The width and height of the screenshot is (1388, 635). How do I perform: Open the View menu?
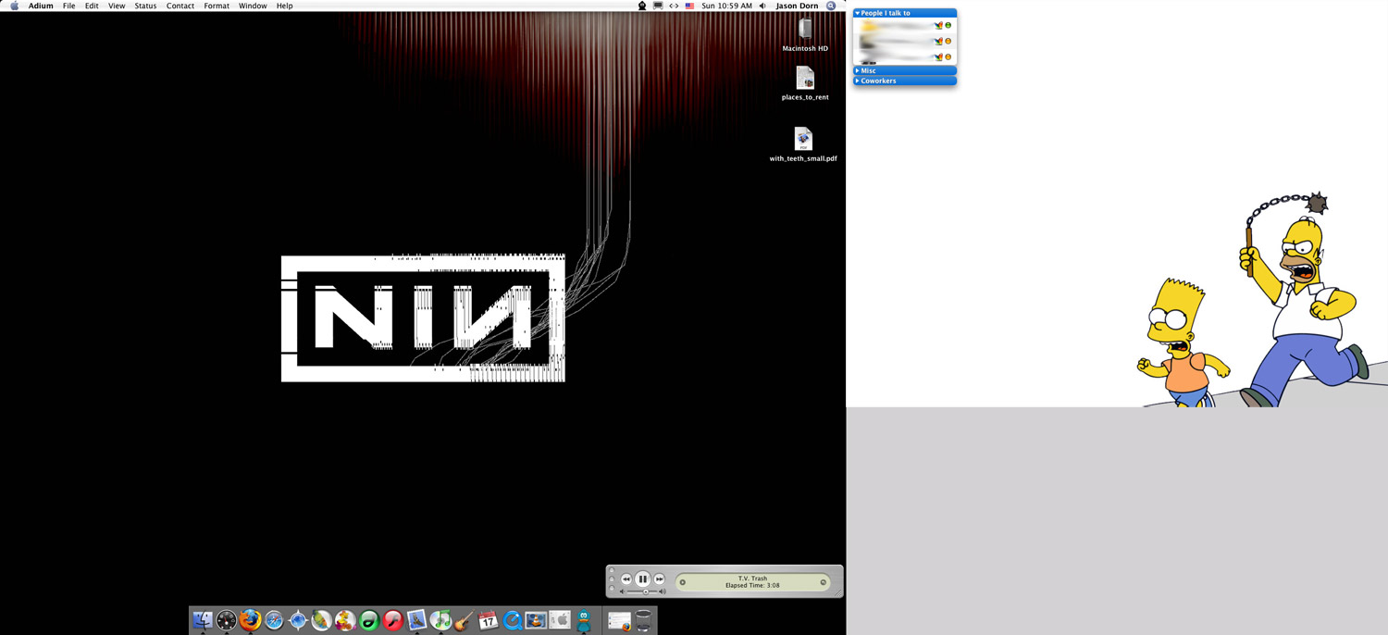pyautogui.click(x=117, y=6)
